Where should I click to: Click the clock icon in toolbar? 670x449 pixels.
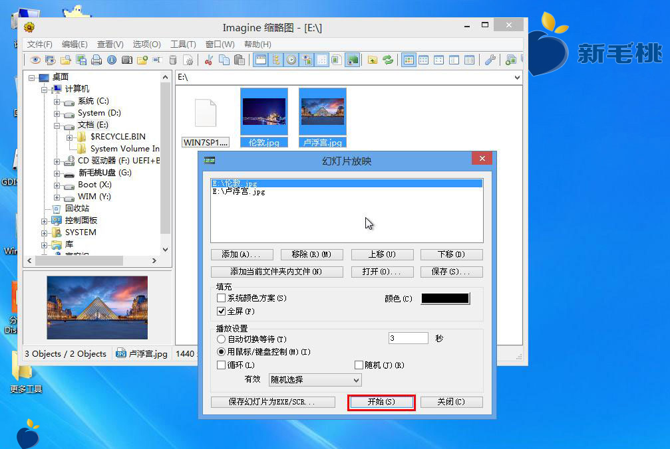[x=291, y=60]
